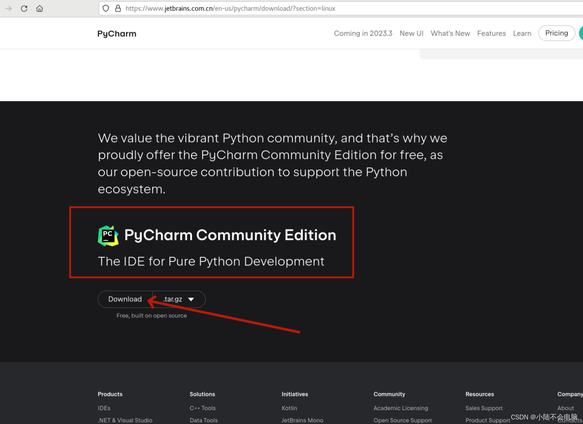Viewport: 583px width, 424px height.
Task: Click the PyCharm Community Edition heading
Action: coord(230,235)
